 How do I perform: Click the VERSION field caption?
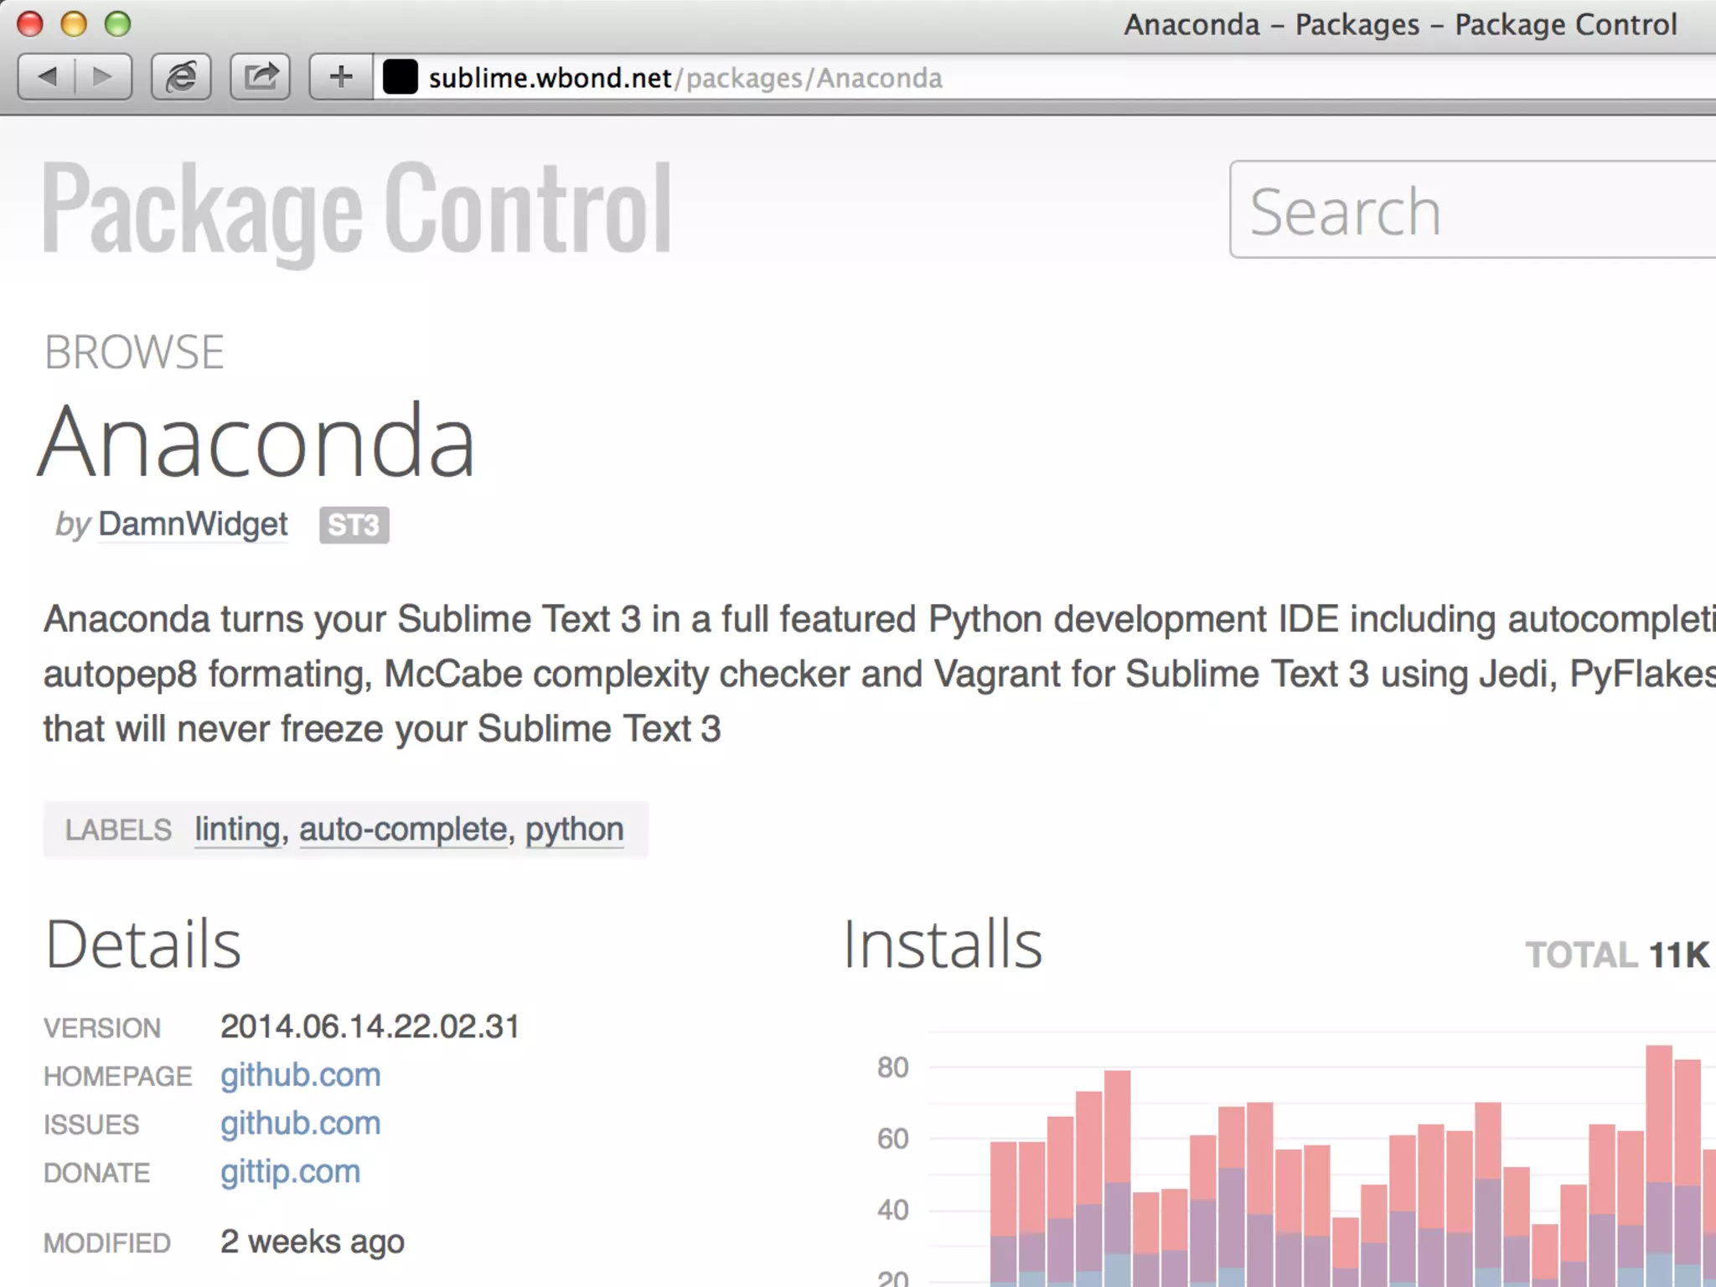(102, 1028)
